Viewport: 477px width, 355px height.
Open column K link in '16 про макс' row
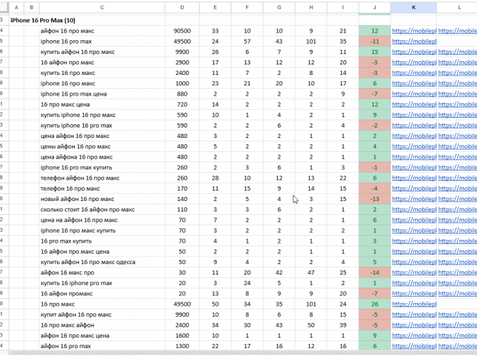tap(414, 304)
